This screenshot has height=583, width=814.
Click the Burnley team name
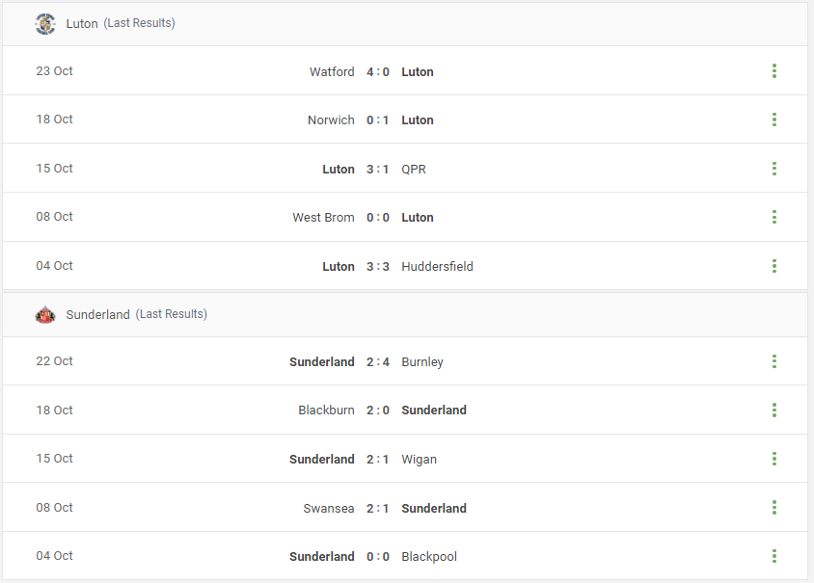click(422, 362)
